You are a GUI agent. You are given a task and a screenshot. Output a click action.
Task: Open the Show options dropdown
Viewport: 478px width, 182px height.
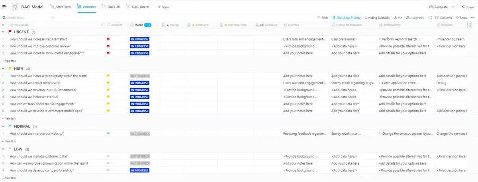point(461,18)
